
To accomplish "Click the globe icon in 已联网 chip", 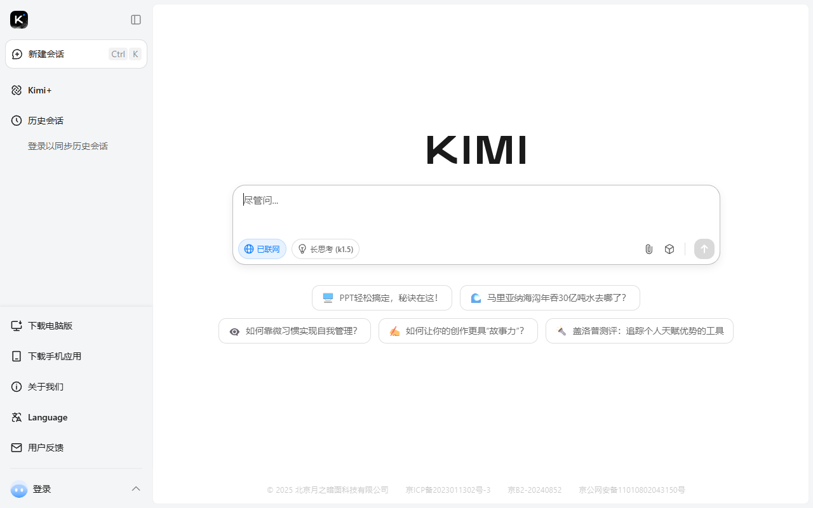I will coord(249,249).
